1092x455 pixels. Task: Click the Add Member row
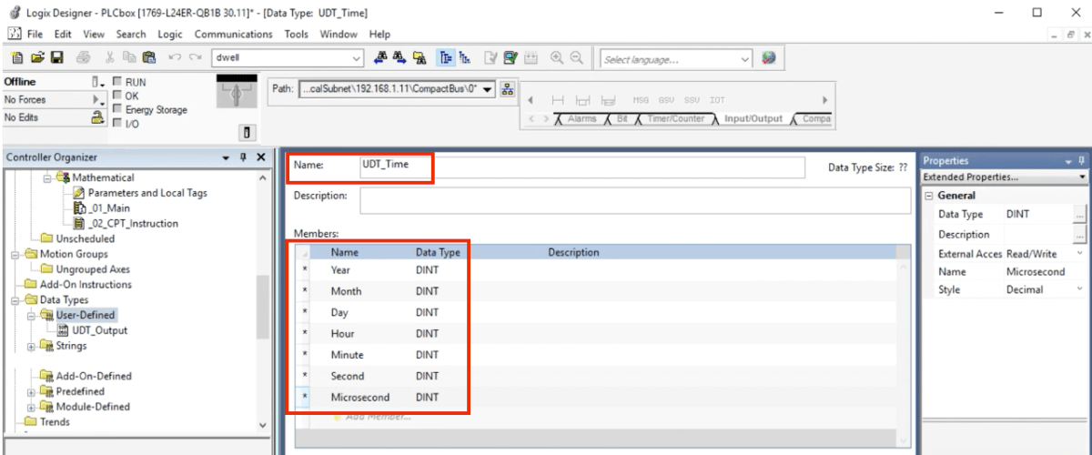[x=378, y=417]
